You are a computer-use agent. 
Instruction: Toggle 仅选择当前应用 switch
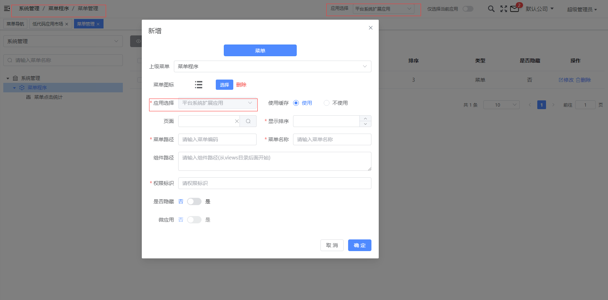pos(468,9)
